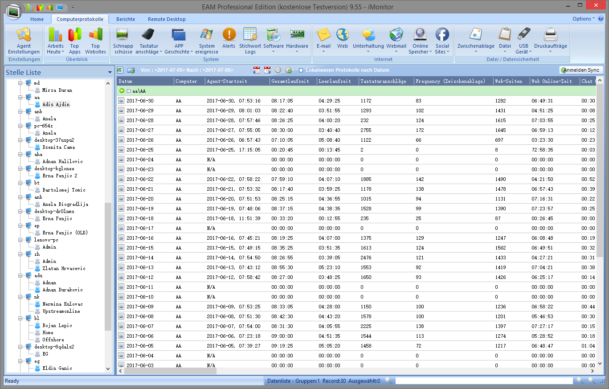Image resolution: width=609 pixels, height=389 pixels.
Task: Switch to the Berichte tab
Action: pyautogui.click(x=125, y=19)
